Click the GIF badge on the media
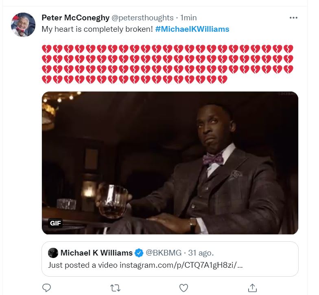Screen dimensions: 319x295 [55, 223]
